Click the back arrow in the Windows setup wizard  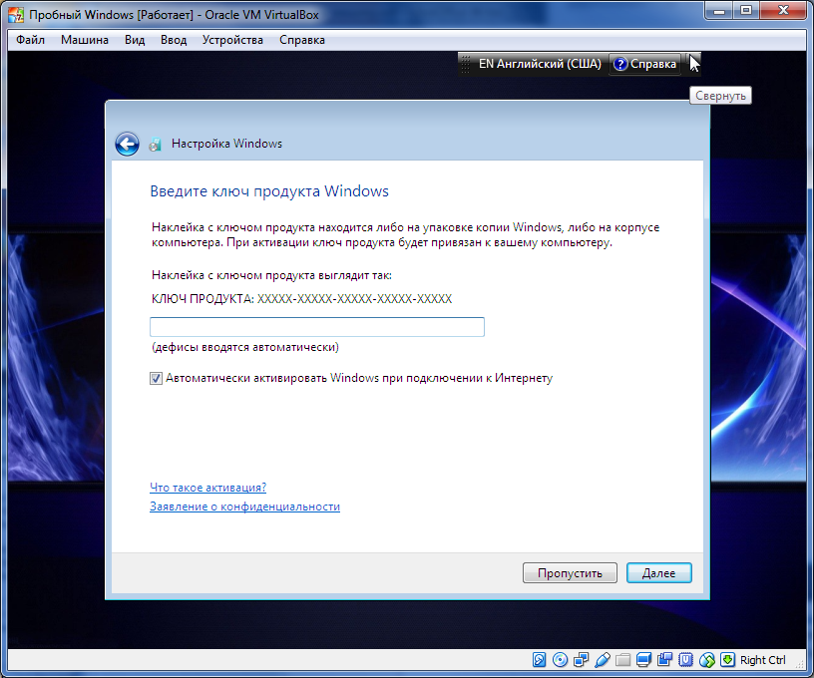(x=127, y=144)
